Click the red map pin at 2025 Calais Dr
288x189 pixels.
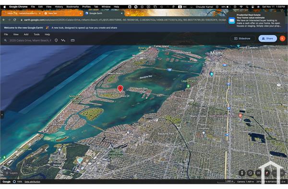(120, 89)
